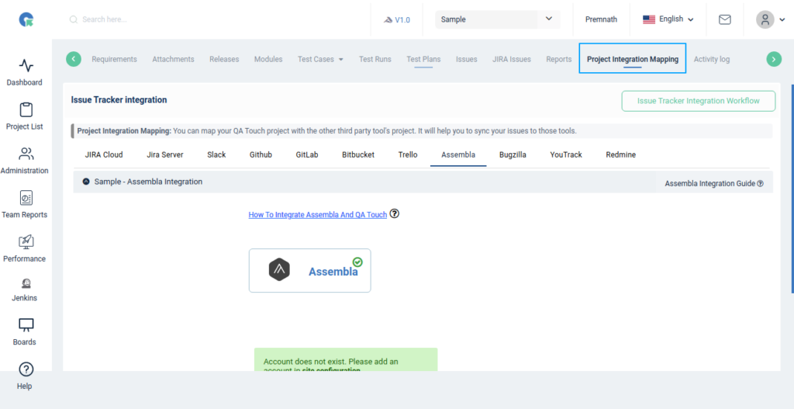Select the Slack integration tab
Image resolution: width=794 pixels, height=409 pixels.
click(216, 154)
